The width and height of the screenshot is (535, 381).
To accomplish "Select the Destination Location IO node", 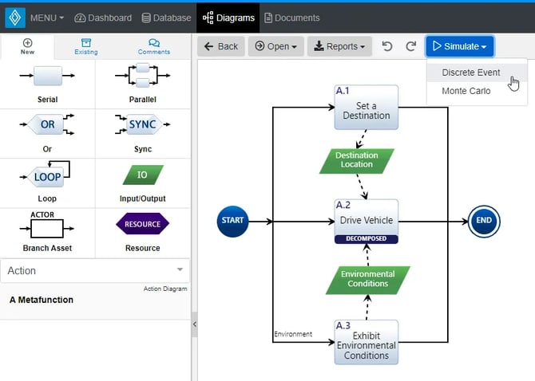I will 357,161.
